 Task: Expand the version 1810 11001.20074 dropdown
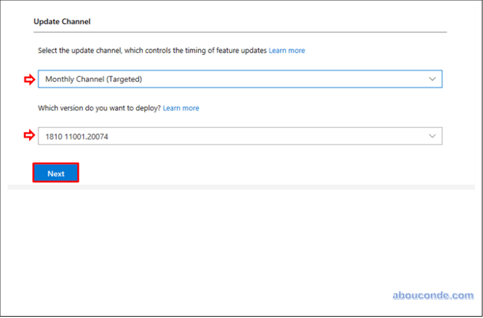[239, 136]
